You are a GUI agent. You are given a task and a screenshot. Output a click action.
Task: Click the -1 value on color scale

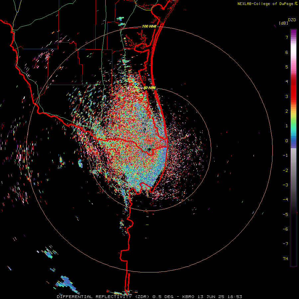pos(285,155)
